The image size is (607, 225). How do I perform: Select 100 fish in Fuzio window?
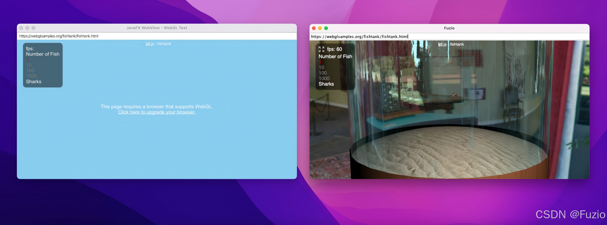(323, 73)
